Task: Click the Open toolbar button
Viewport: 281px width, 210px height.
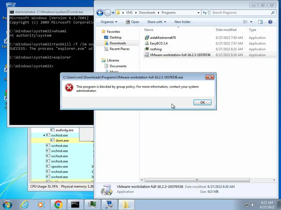Action: [x=133, y=22]
